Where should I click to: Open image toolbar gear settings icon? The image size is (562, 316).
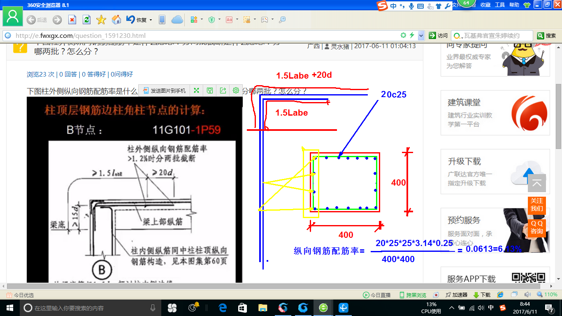[x=236, y=91]
